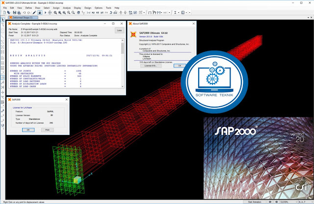Click 'Version 20.0.0' text in About dialog

pyautogui.click(x=145, y=37)
